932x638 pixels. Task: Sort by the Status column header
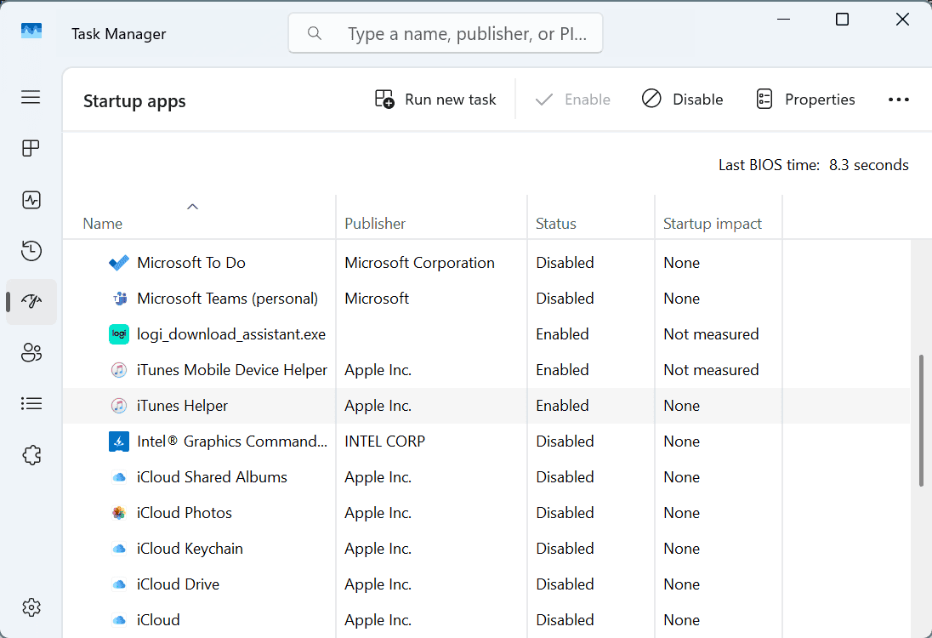556,224
